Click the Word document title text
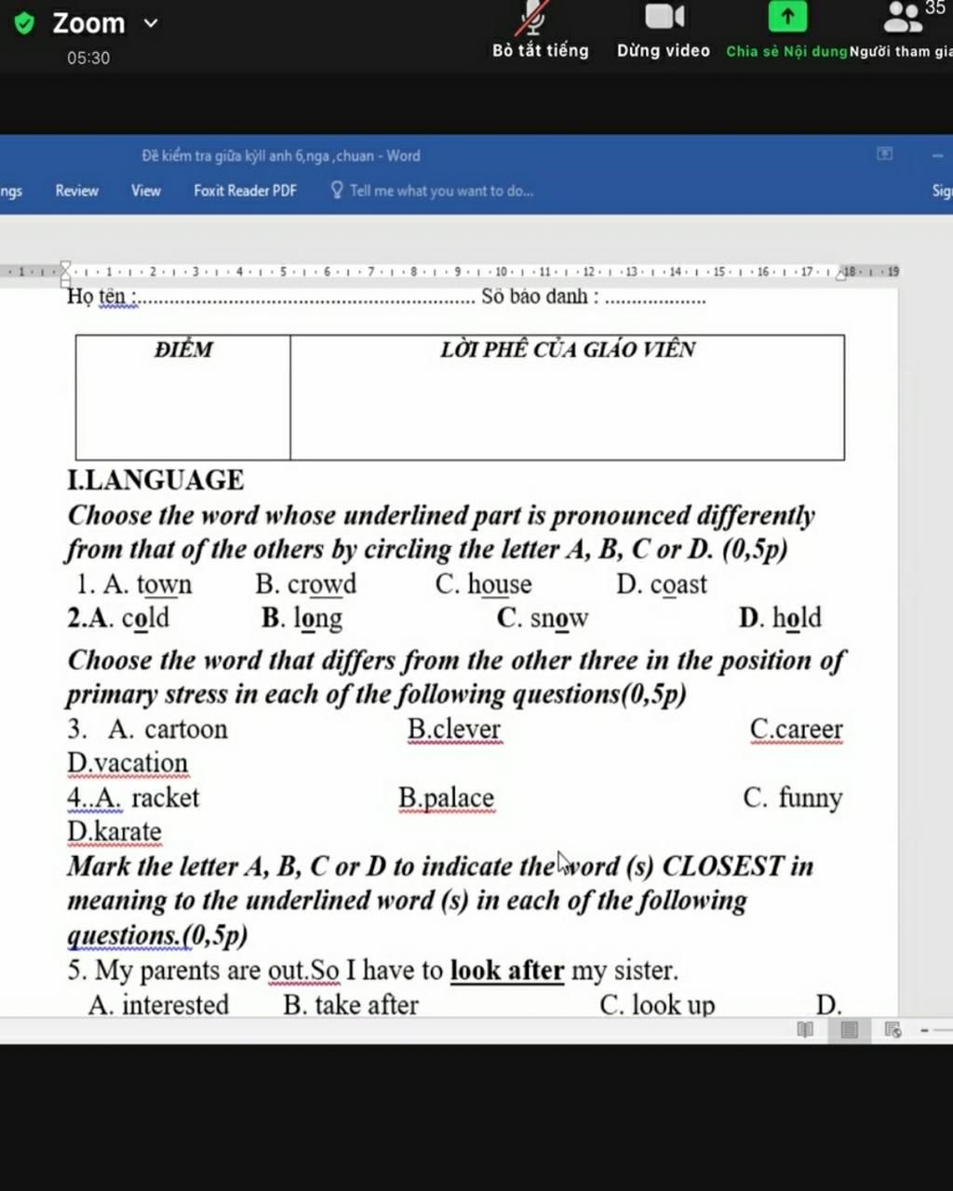The width and height of the screenshot is (953, 1191). click(281, 155)
